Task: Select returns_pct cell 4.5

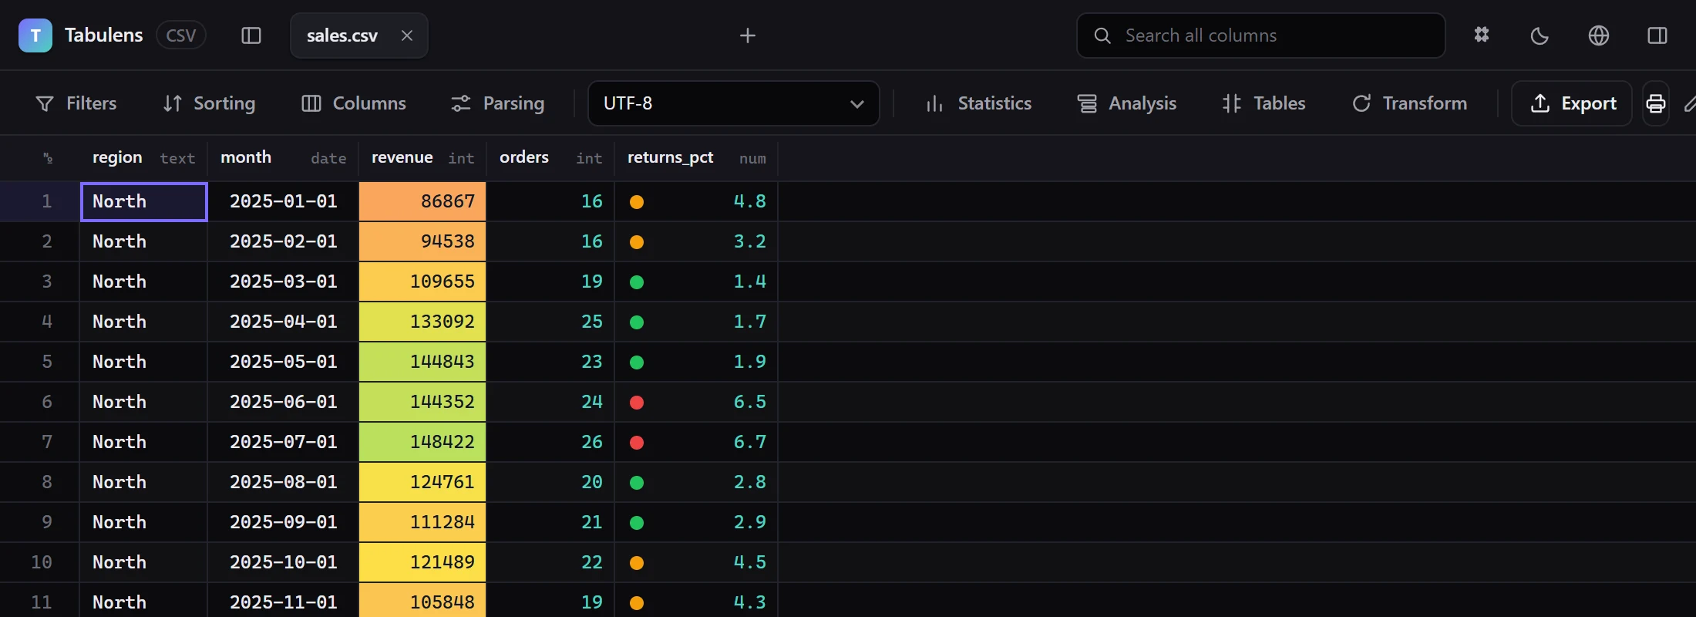Action: click(696, 562)
